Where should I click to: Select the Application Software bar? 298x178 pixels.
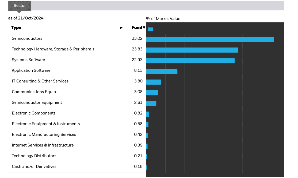tap(162, 72)
